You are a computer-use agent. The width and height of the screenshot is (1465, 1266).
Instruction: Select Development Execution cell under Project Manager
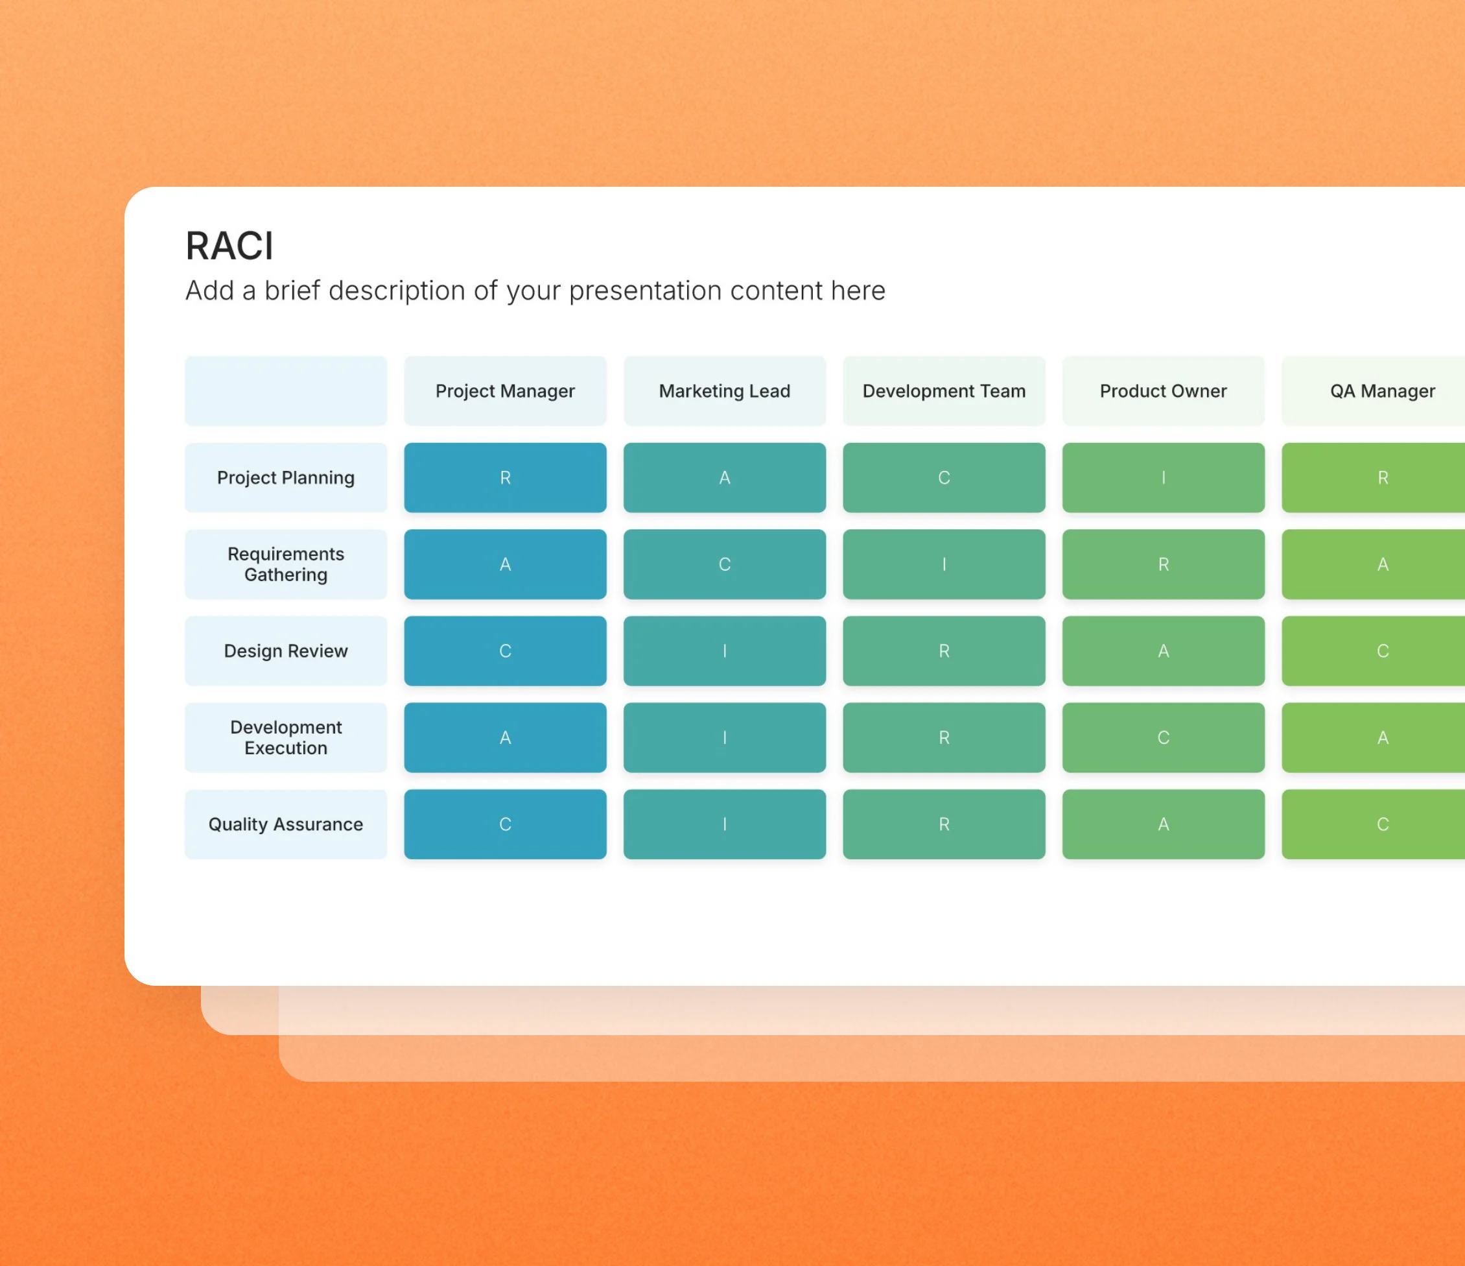pyautogui.click(x=506, y=737)
